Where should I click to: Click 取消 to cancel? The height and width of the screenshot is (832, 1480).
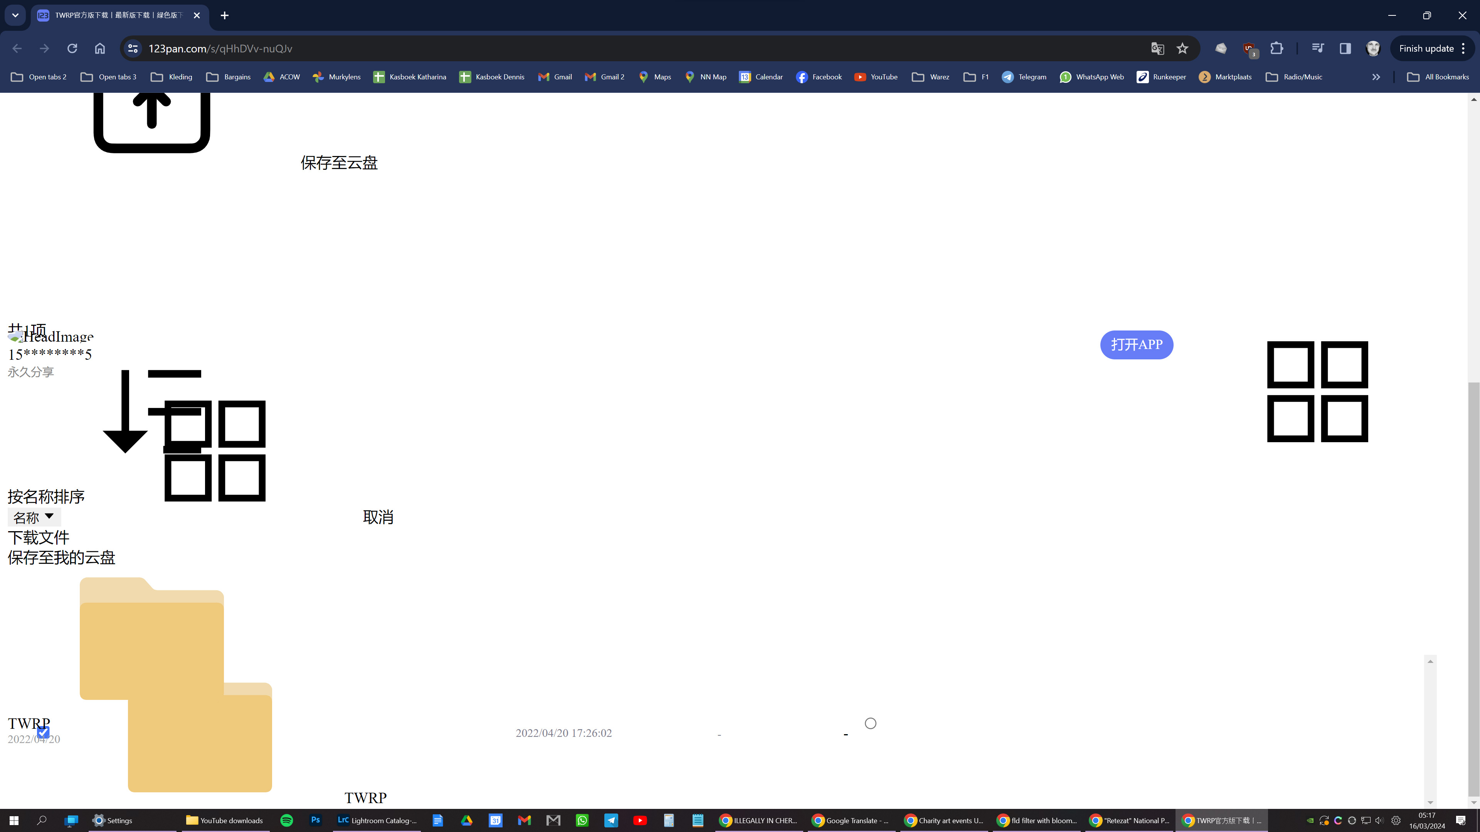coord(378,517)
